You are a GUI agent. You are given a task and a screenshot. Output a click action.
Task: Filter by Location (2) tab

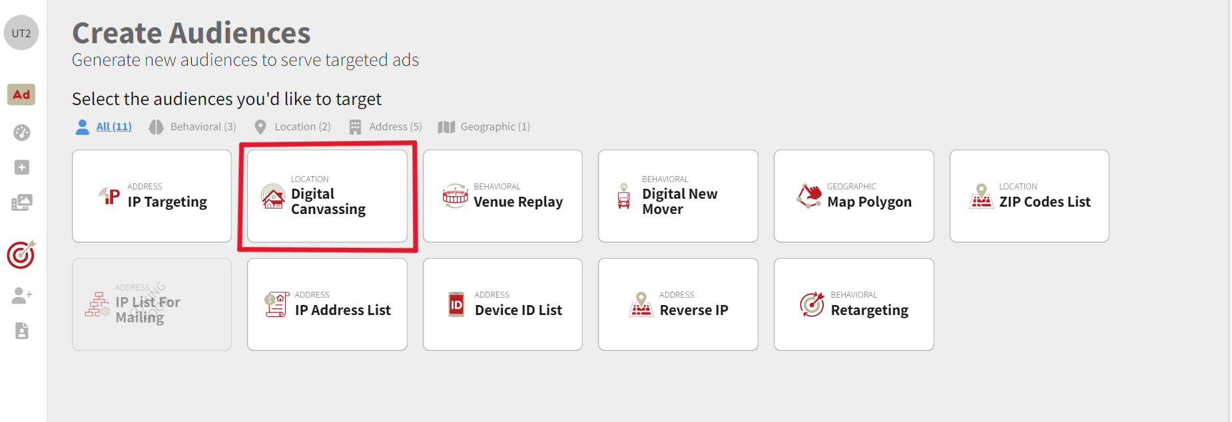[302, 126]
